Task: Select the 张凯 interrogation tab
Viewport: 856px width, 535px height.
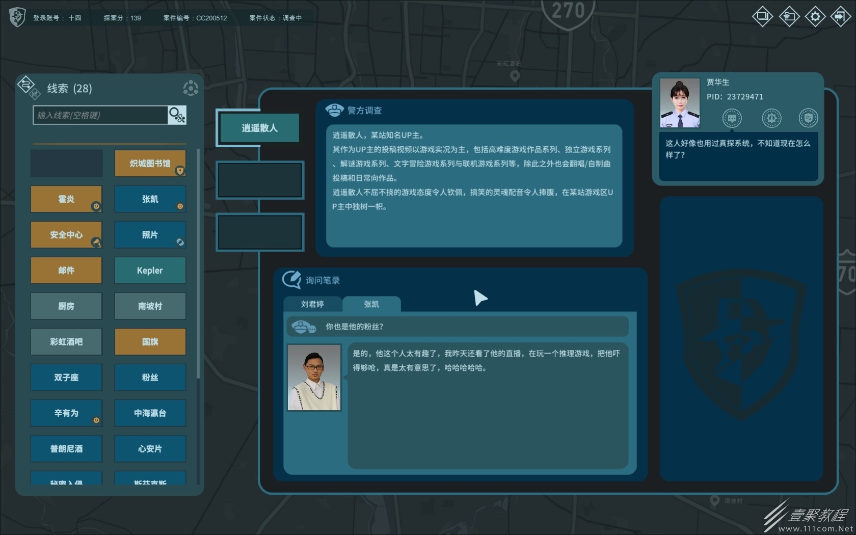Action: point(372,304)
